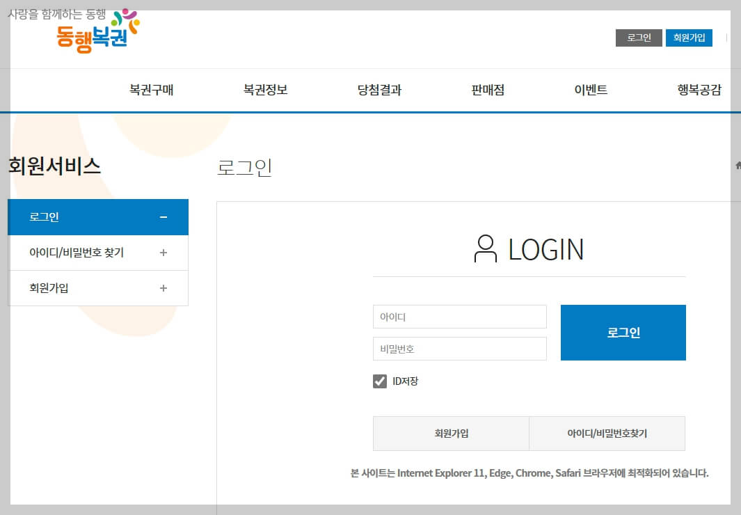Open 행복공감 in the top menu
741x515 pixels.
699,90
